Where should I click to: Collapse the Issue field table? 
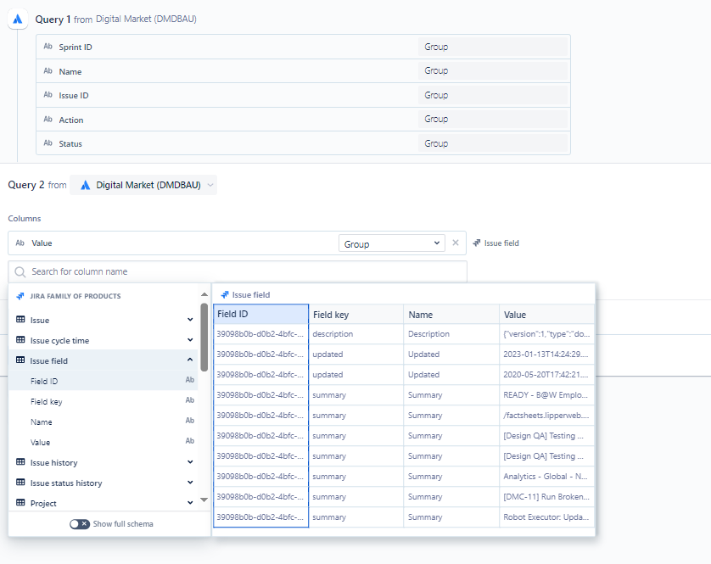[190, 360]
